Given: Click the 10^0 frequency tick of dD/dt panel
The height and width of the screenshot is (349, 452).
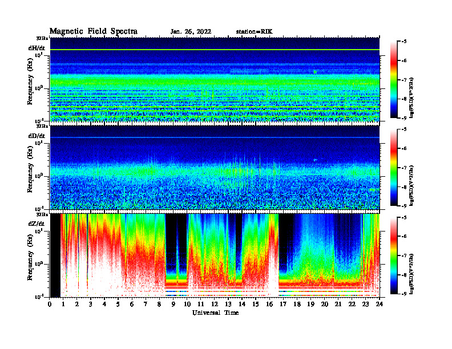Looking at the screenshot, I should 39,176.
